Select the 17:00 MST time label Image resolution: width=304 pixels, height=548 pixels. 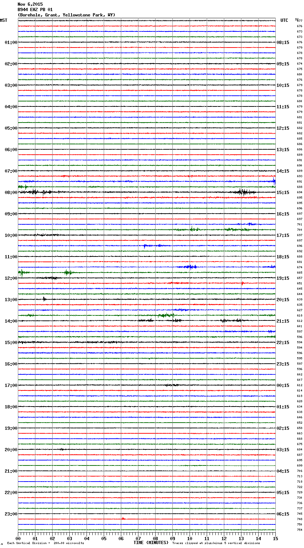tap(11, 385)
